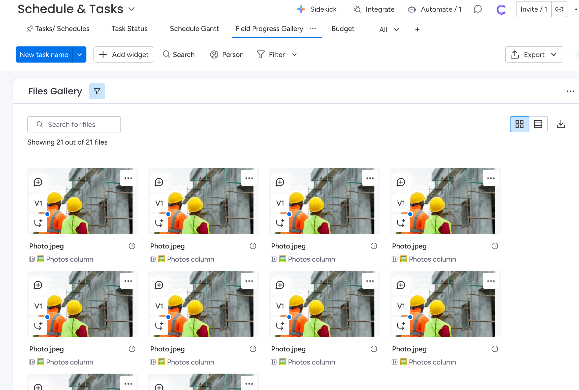Download all files from the gallery
The image size is (579, 390).
tap(561, 124)
